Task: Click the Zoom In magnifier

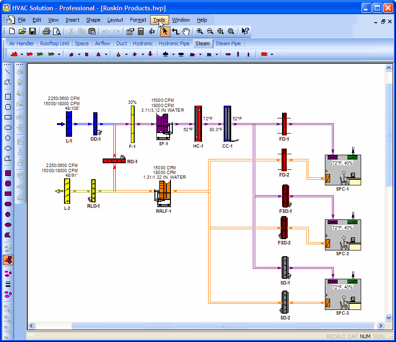Action: click(x=200, y=32)
